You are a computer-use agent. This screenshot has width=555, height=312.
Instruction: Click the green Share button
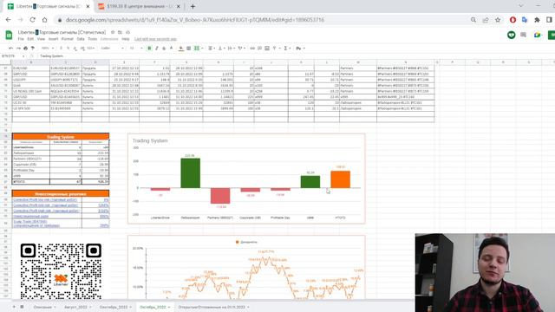(x=552, y=35)
